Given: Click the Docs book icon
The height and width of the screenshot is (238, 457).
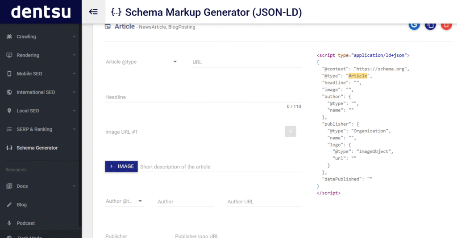Looking at the screenshot, I should coord(9,186).
